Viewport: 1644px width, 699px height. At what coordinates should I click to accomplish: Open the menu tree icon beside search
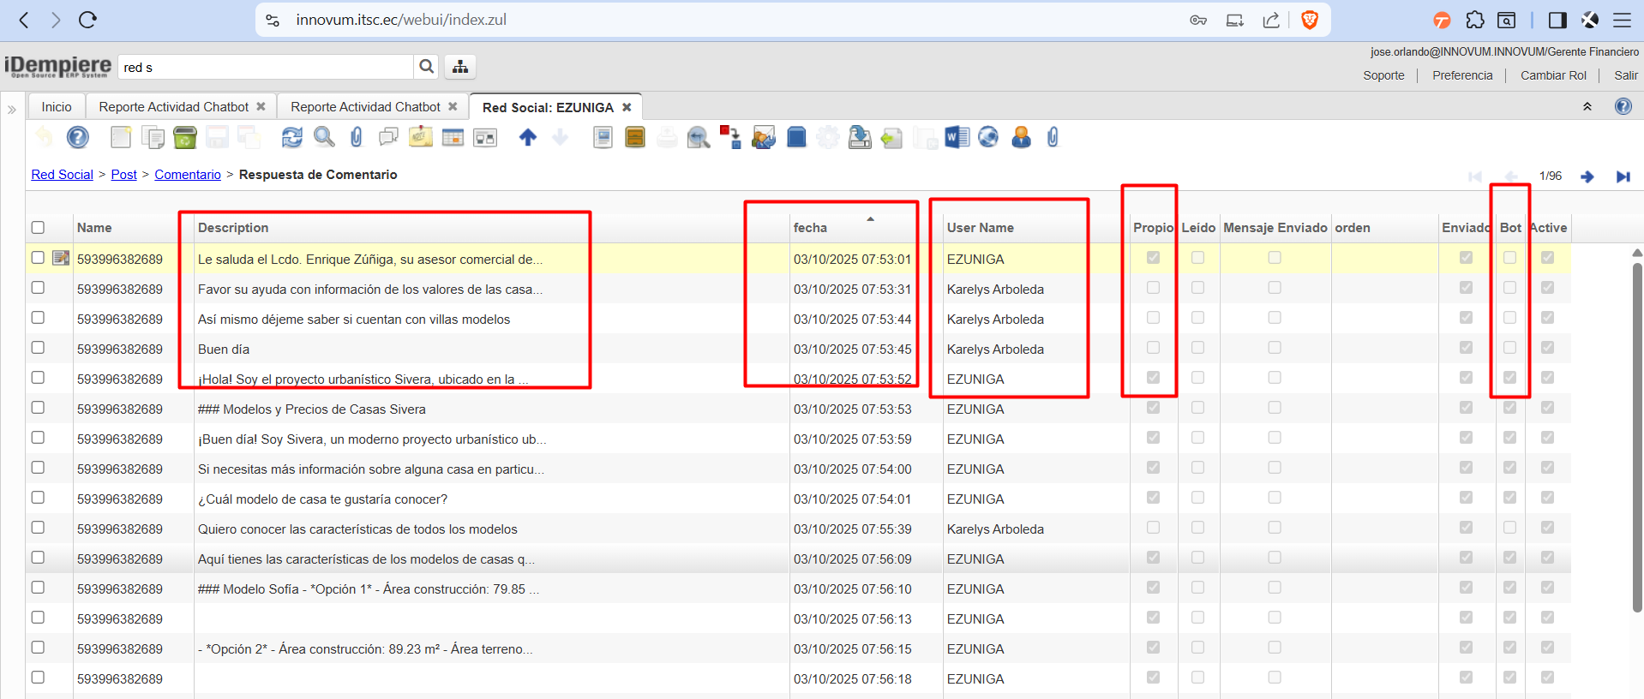tap(460, 67)
